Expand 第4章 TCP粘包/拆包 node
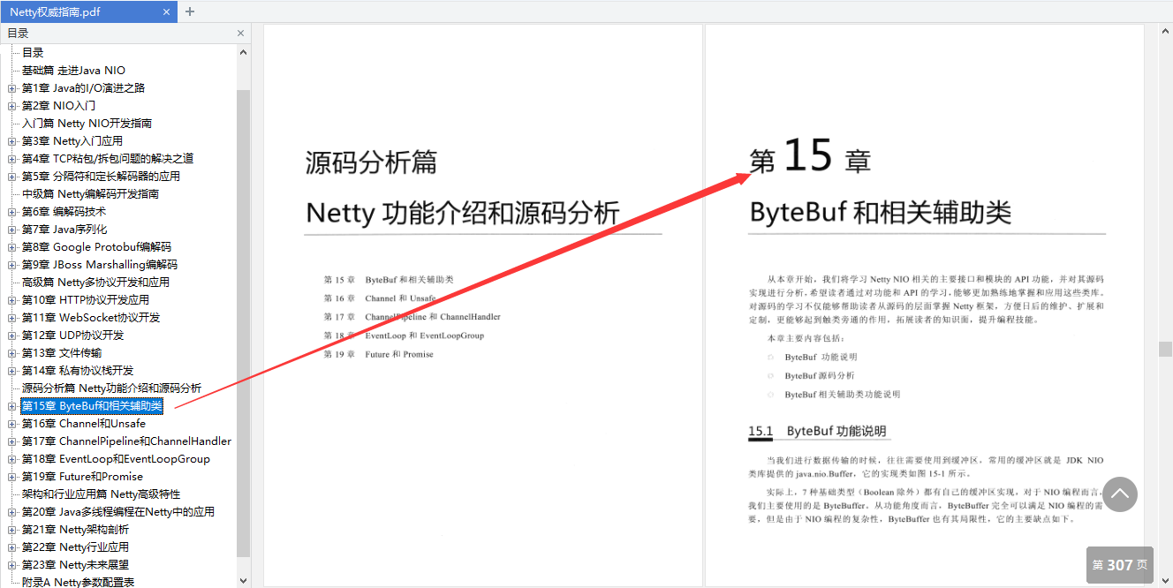The height and width of the screenshot is (588, 1173). 11,159
